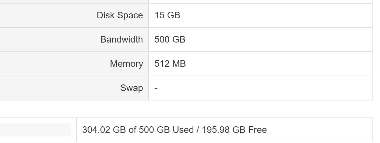Click the "Memory" row label
Image resolution: width=380 pixels, height=143 pixels.
click(x=126, y=64)
